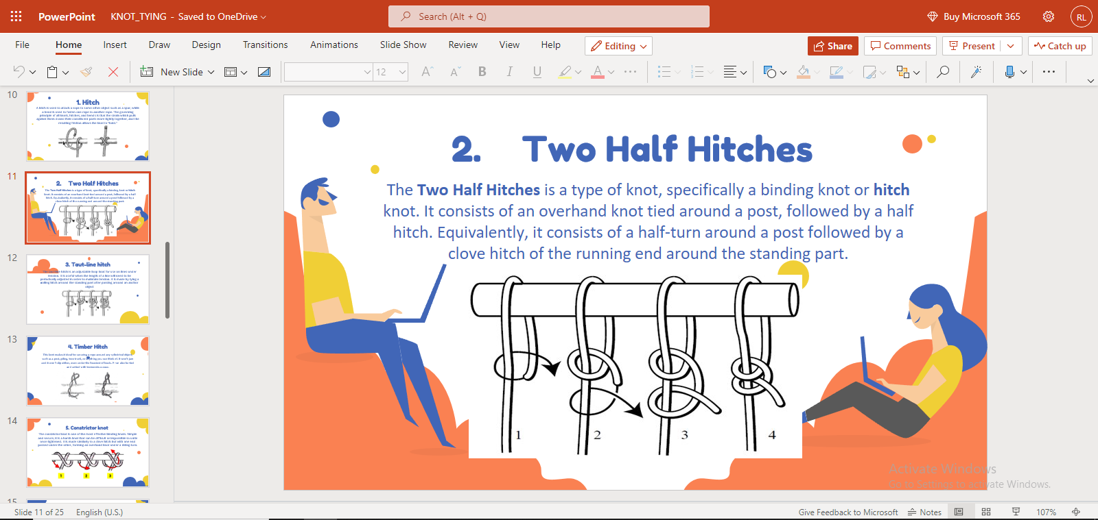Click the Present button
1098x520 pixels.
(972, 46)
